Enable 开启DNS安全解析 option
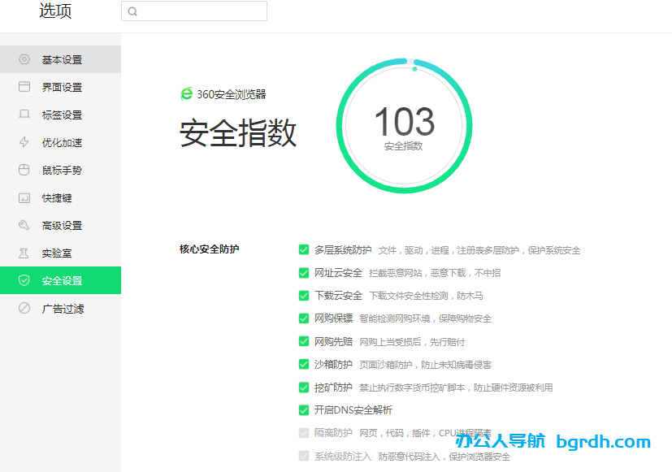 point(303,410)
